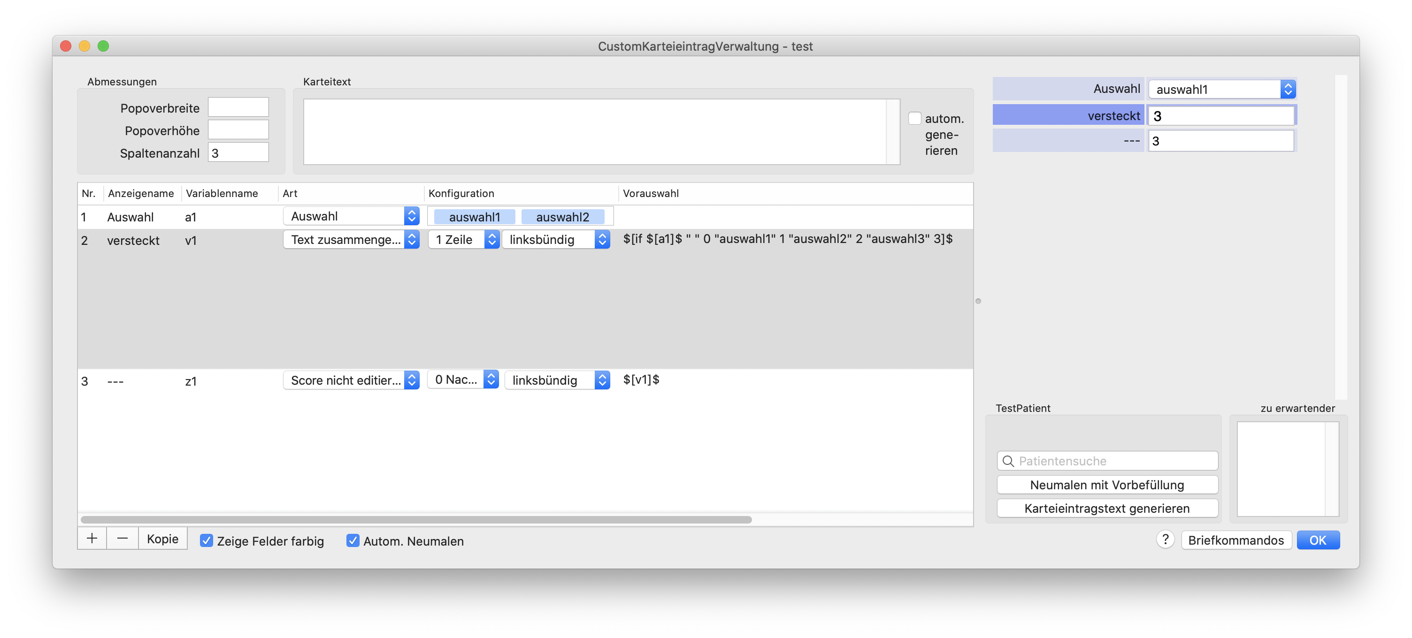This screenshot has width=1412, height=638.
Task: Select the auswahl2 configuration token
Action: (562, 217)
